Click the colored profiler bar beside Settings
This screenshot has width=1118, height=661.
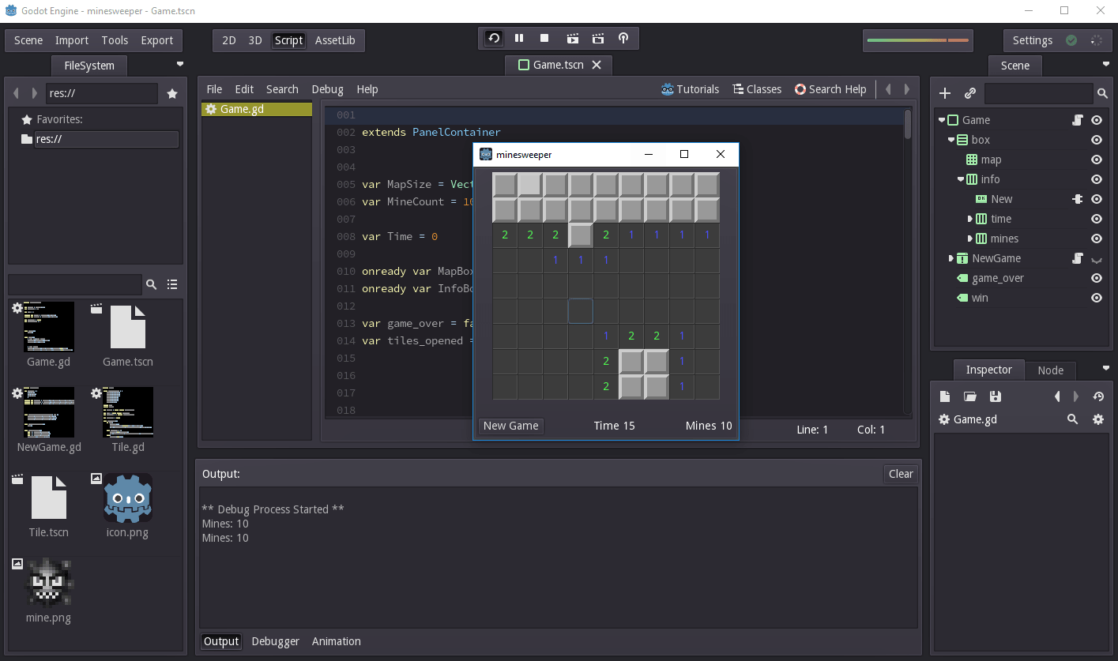click(917, 39)
